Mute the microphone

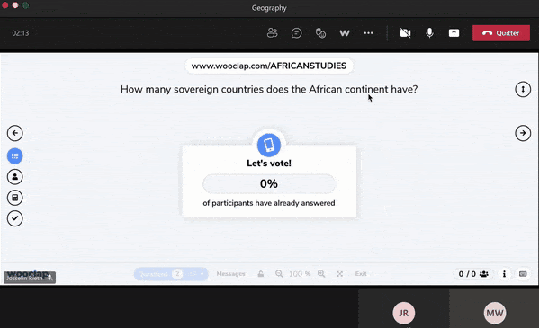[429, 33]
